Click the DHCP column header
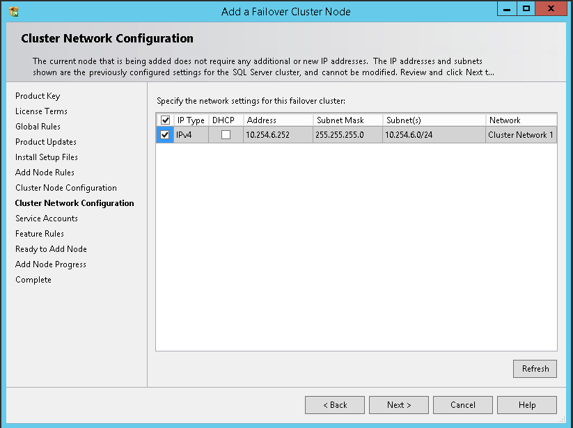Image resolution: width=573 pixels, height=428 pixels. 226,120
